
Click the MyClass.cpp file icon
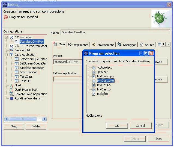pos(94,76)
